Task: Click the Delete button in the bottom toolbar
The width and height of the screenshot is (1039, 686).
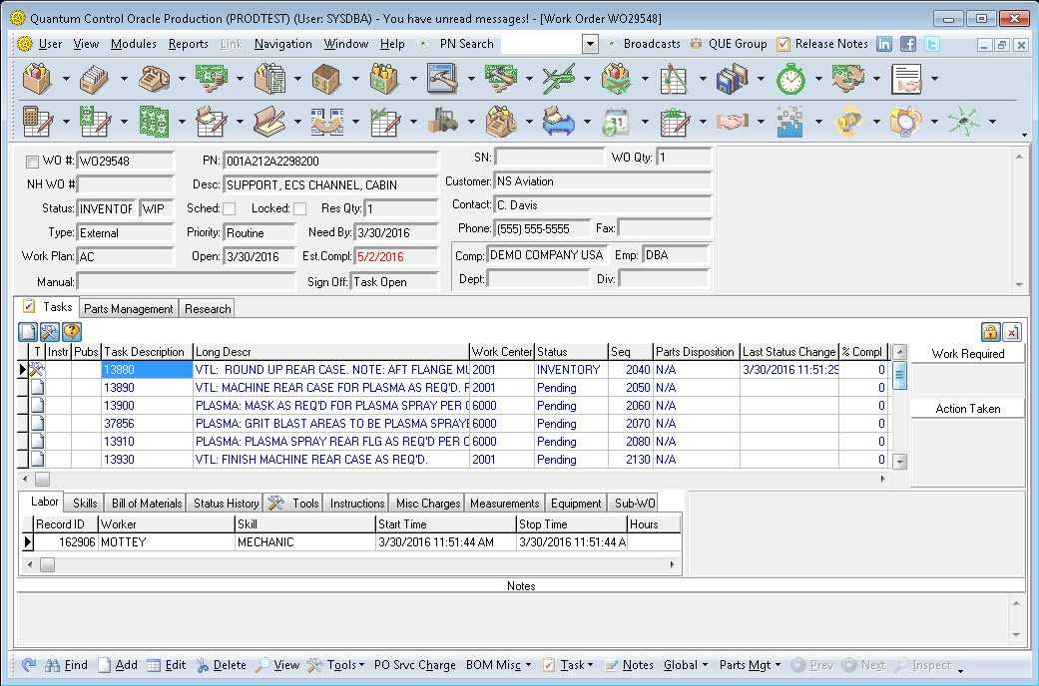Action: point(228,664)
